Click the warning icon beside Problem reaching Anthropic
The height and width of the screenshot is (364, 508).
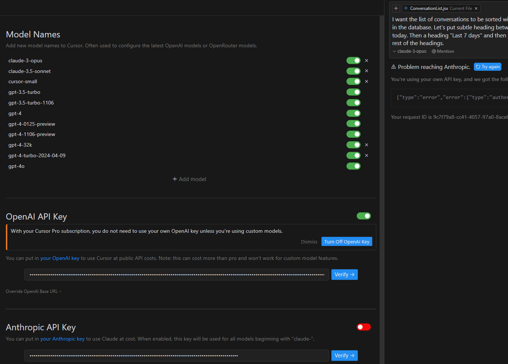[x=394, y=67]
